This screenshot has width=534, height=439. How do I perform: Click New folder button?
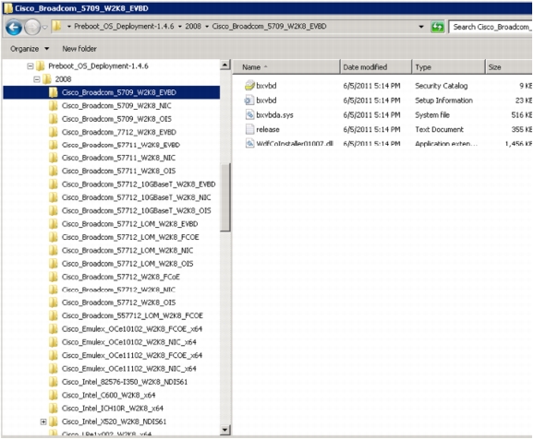tap(79, 49)
